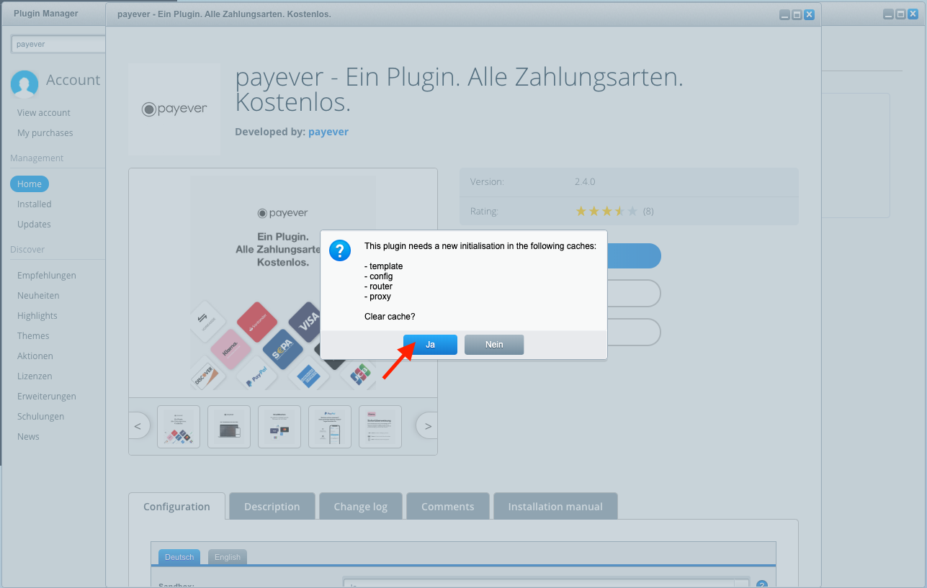Click the Version 2.4.0 value text

tap(585, 181)
